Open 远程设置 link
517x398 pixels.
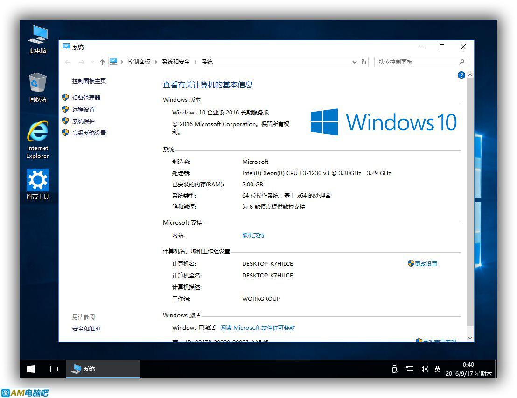click(x=84, y=110)
